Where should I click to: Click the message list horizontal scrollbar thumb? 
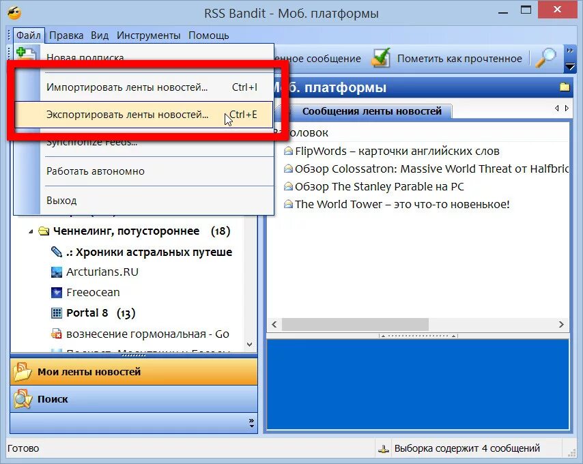pos(355,324)
